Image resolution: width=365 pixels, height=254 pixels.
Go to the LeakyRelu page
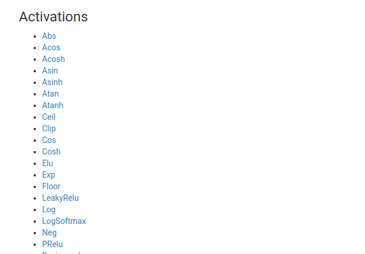60,198
